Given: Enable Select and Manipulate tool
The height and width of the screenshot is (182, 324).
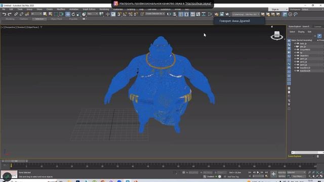Looking at the screenshot, I should click(x=108, y=14).
